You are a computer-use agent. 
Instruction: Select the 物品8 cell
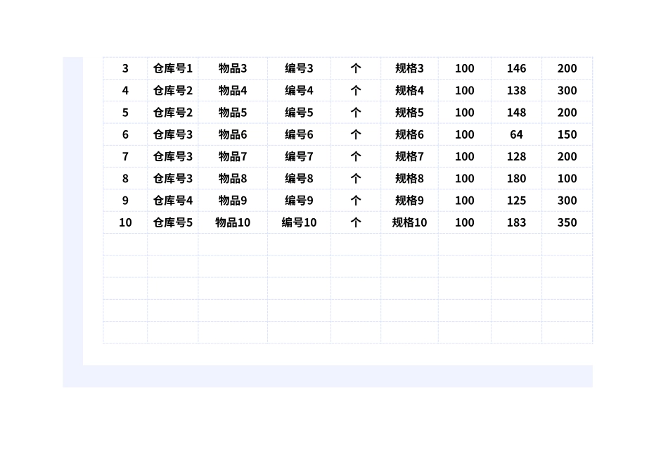233,178
